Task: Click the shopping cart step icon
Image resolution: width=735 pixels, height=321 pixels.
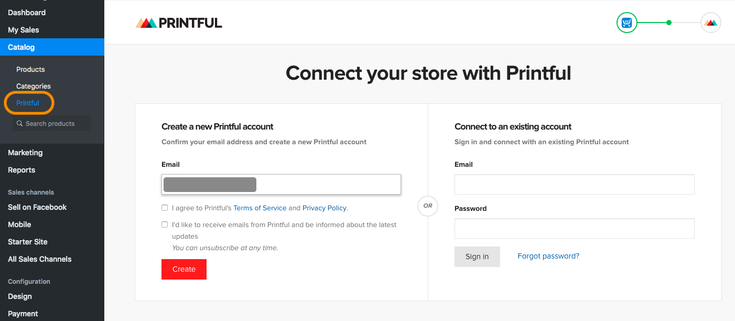Action: [626, 23]
